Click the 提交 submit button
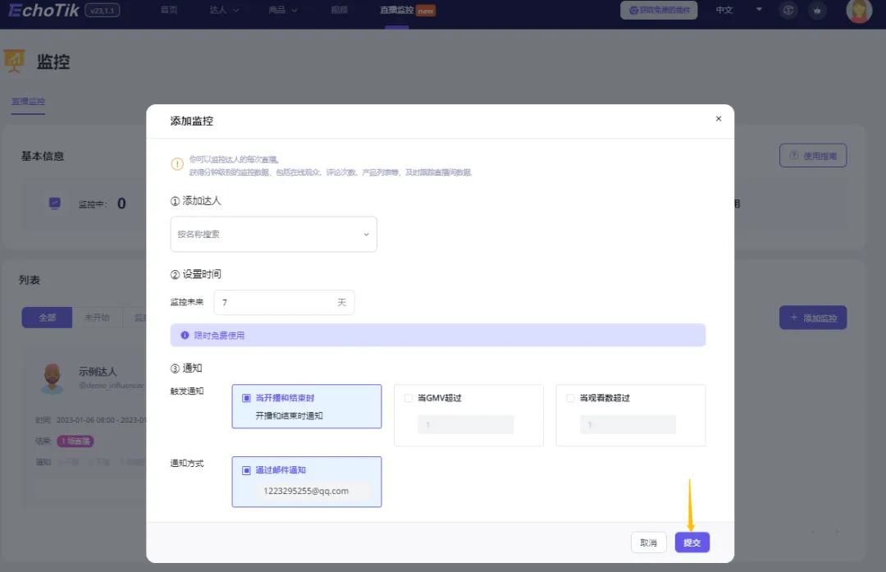This screenshot has width=886, height=572. click(x=692, y=542)
